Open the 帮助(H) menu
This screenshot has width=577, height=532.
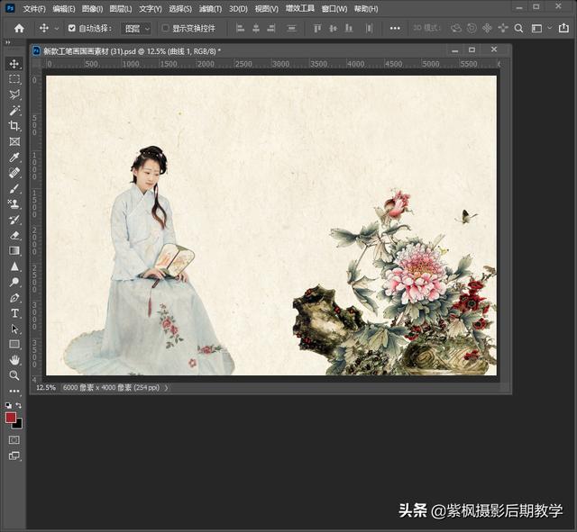(x=366, y=9)
